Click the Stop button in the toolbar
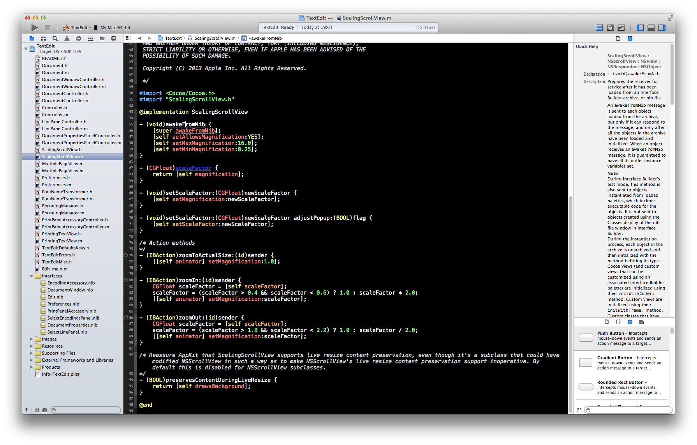 [48, 27]
